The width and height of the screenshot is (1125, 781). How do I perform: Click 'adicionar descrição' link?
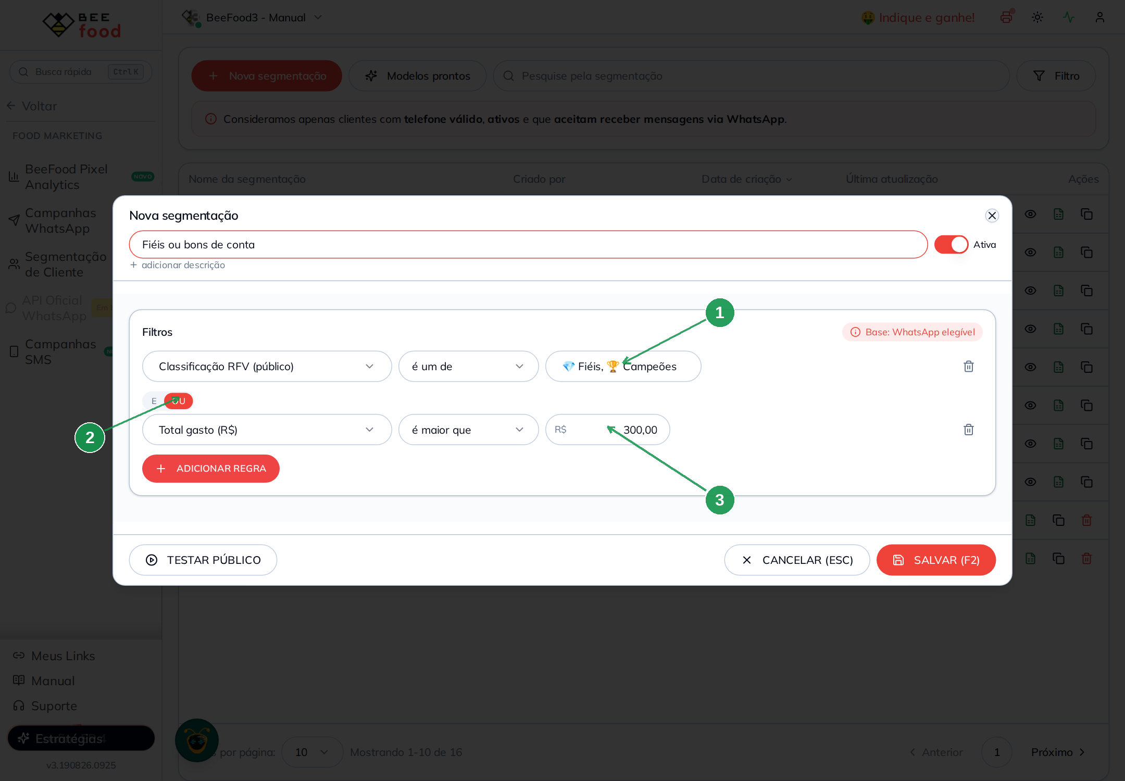click(178, 265)
